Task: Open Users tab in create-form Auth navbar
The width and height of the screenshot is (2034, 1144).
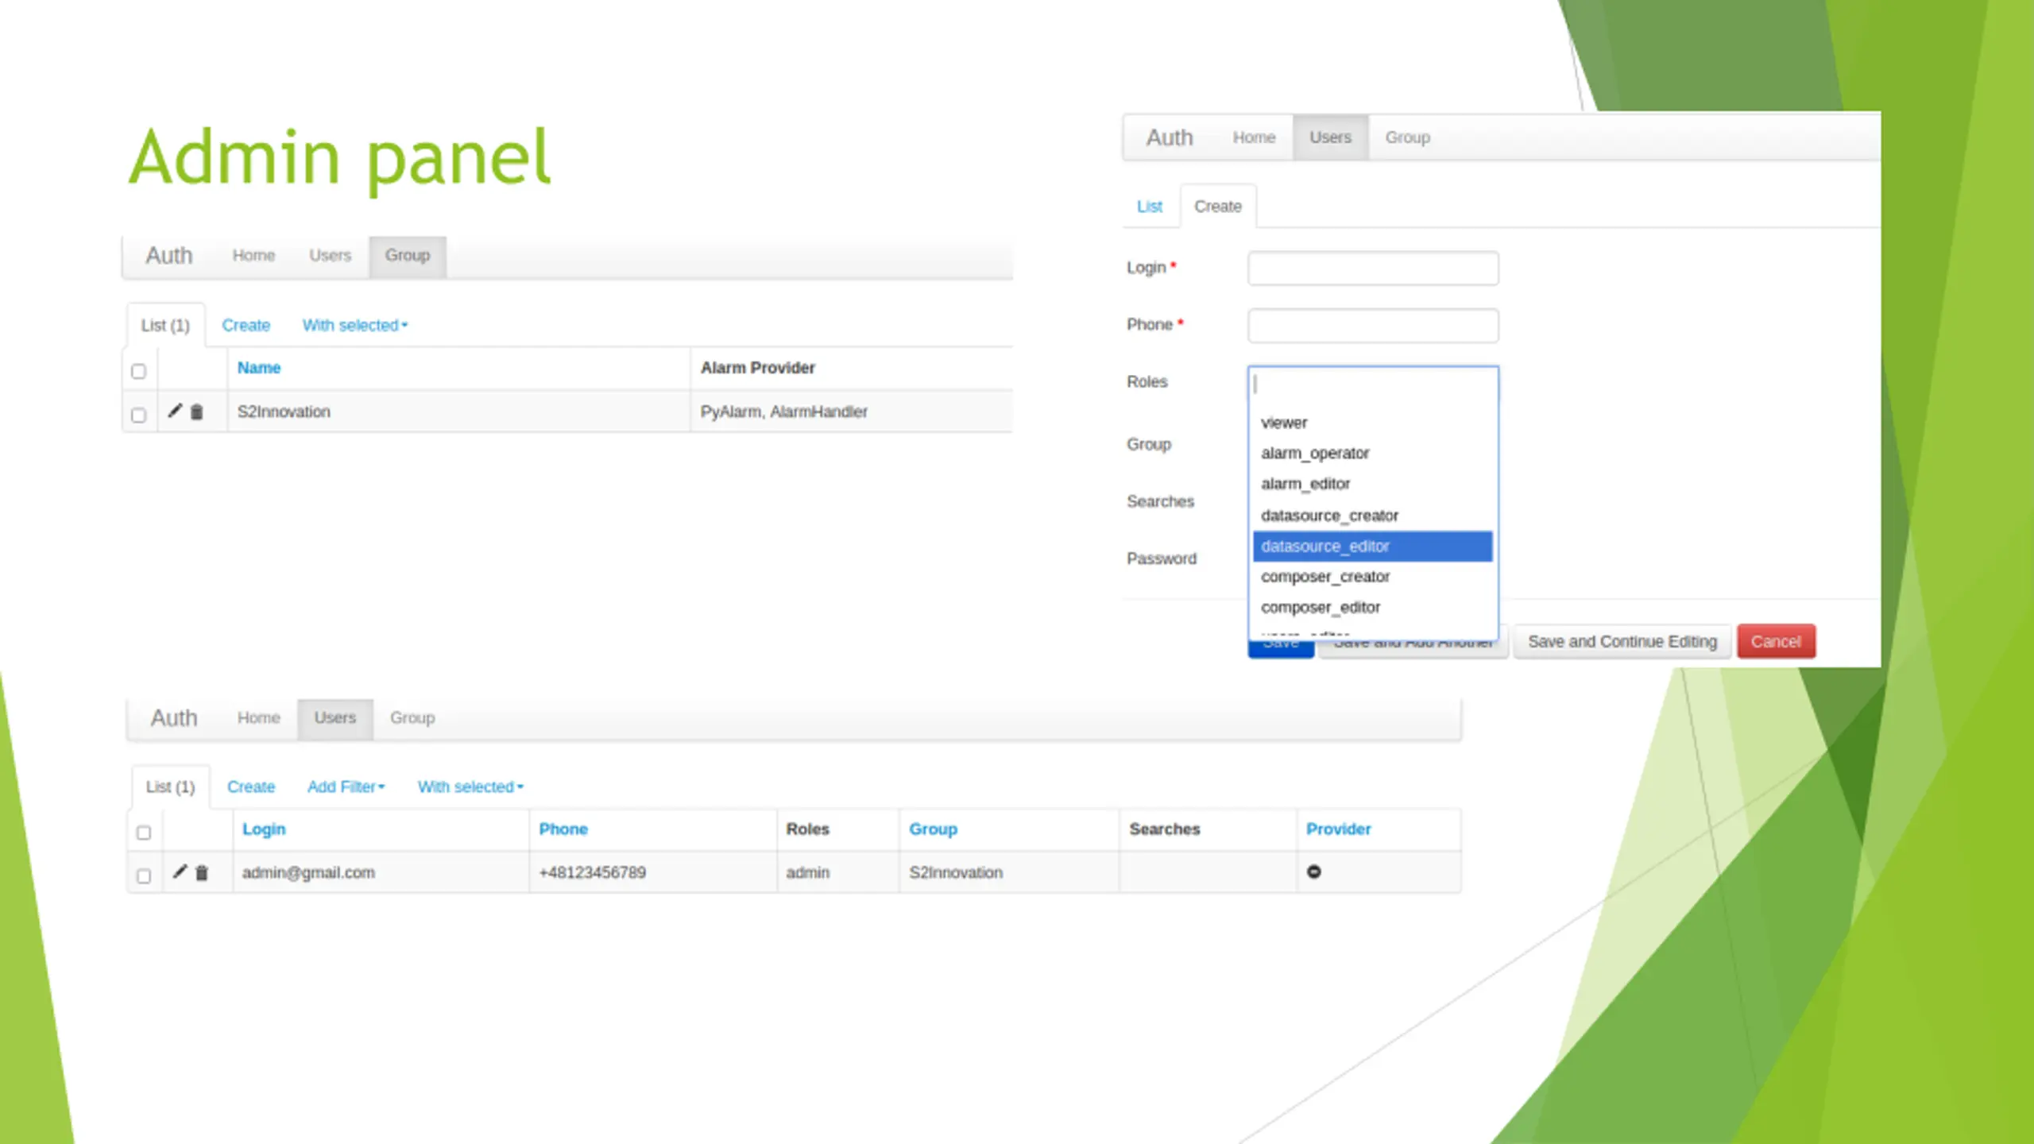Action: coord(1330,137)
